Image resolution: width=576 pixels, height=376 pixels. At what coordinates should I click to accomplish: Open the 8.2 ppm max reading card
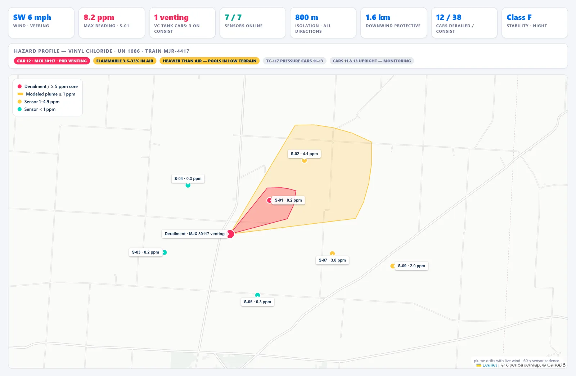(x=112, y=23)
